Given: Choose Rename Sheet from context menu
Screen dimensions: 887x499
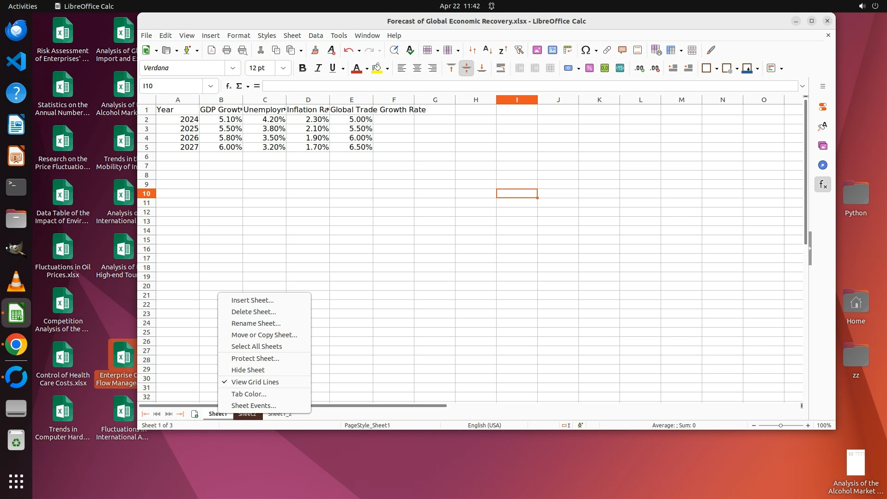Looking at the screenshot, I should (x=255, y=323).
